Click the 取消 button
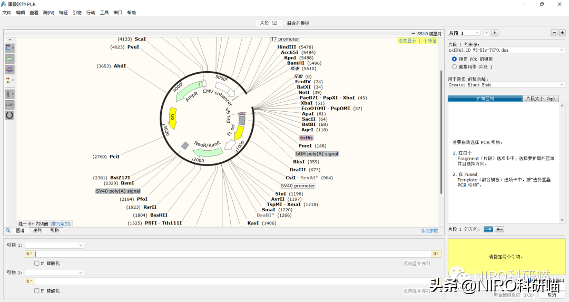 click(552, 295)
